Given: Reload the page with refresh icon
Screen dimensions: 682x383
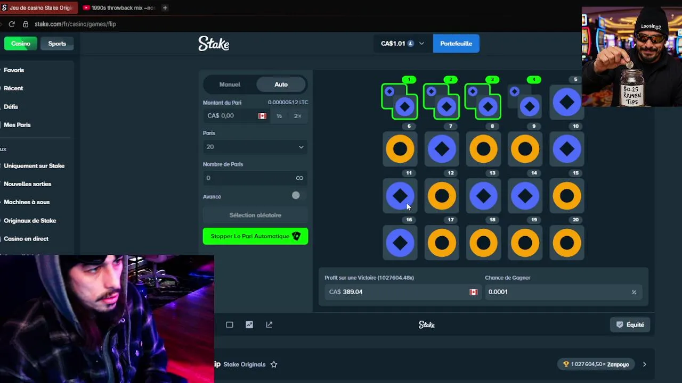Looking at the screenshot, I should [x=11, y=24].
